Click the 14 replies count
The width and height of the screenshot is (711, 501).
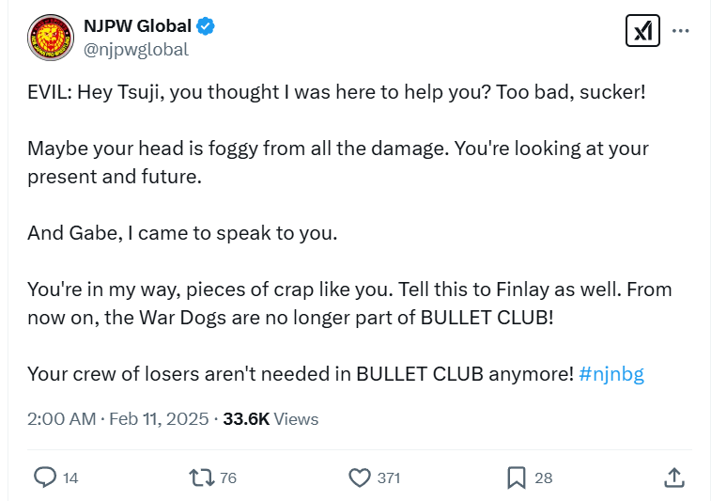pyautogui.click(x=70, y=478)
